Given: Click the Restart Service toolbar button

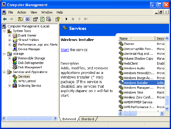Looking at the screenshot, I should pyautogui.click(x=86, y=19).
